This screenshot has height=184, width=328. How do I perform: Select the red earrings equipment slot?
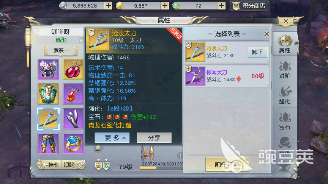pos(73,69)
